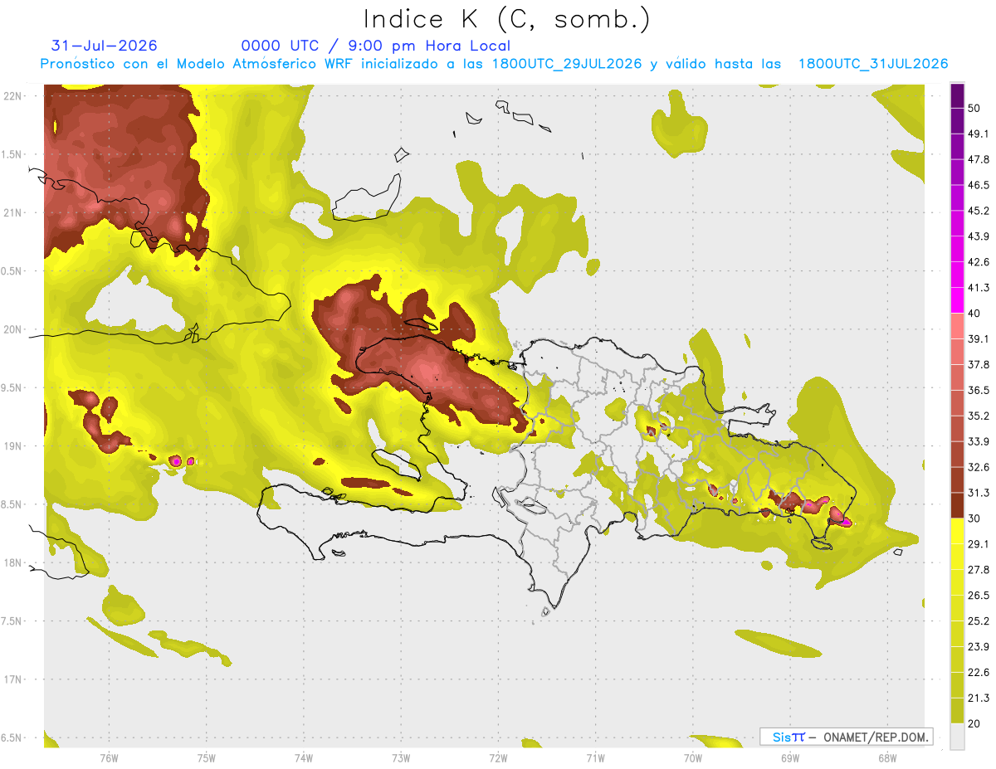Click the colorbar value "33.9"
Image resolution: width=996 pixels, height=769 pixels.
(x=979, y=441)
